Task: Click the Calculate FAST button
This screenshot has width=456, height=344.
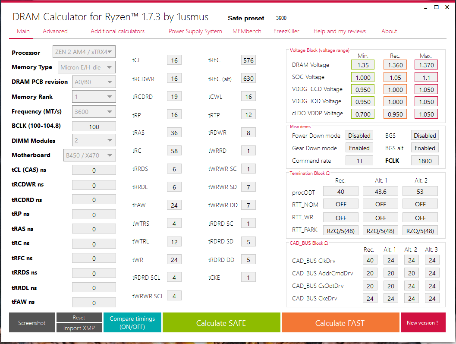Action: tap(340, 322)
